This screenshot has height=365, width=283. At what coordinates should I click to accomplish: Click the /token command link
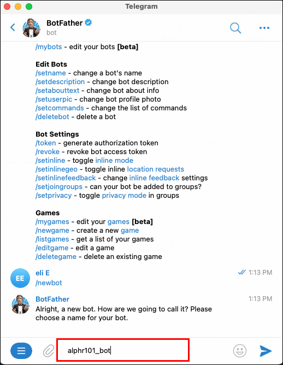[46, 143]
